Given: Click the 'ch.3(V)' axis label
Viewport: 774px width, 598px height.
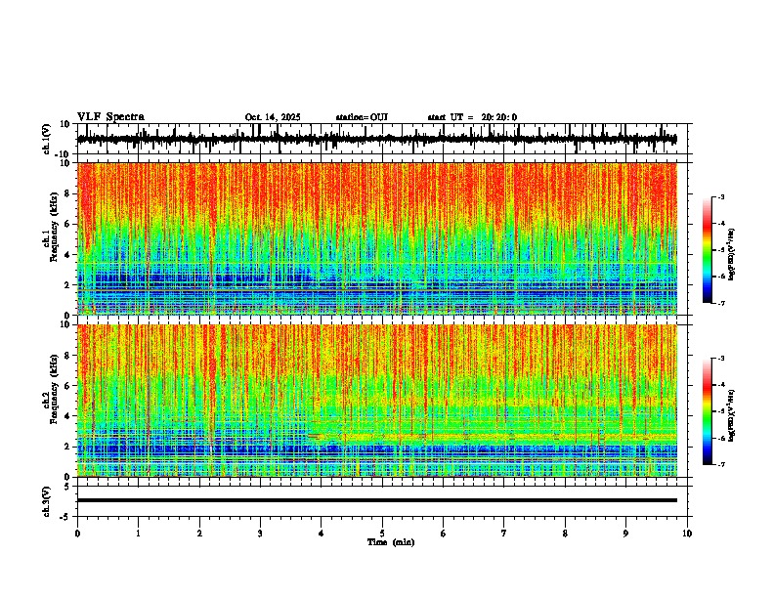Looking at the screenshot, I should pyautogui.click(x=46, y=501).
